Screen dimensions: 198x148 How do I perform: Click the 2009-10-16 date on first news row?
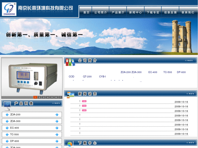click(x=181, y=102)
